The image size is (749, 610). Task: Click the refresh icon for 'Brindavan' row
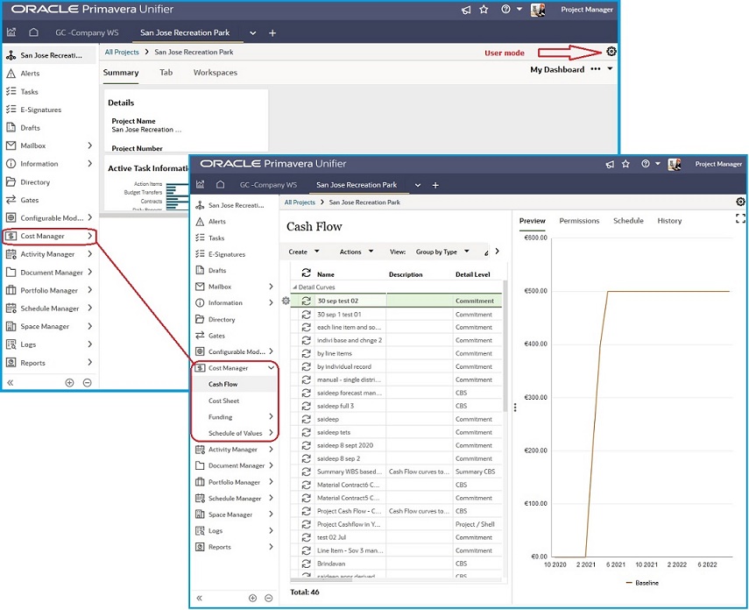[307, 564]
